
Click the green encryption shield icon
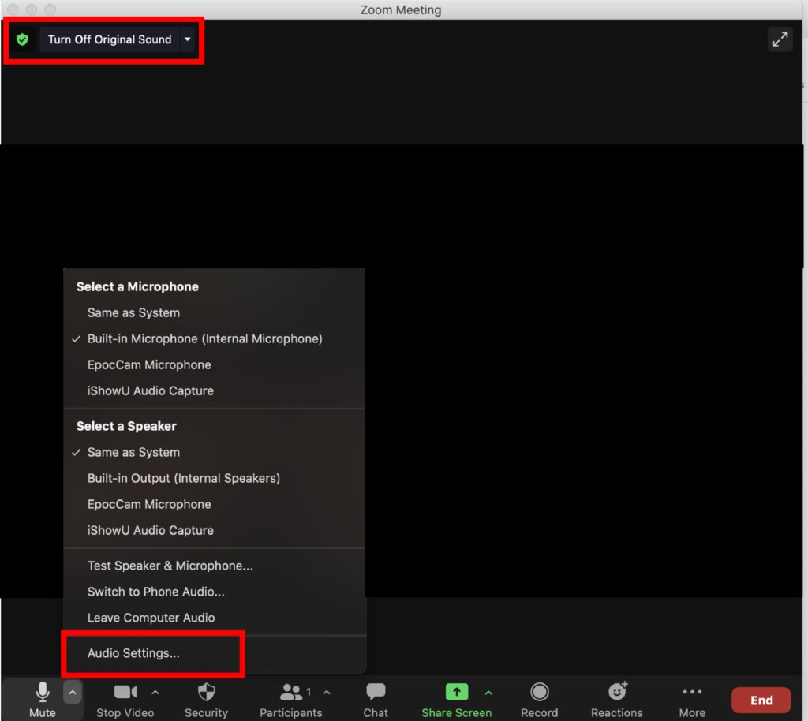[22, 39]
